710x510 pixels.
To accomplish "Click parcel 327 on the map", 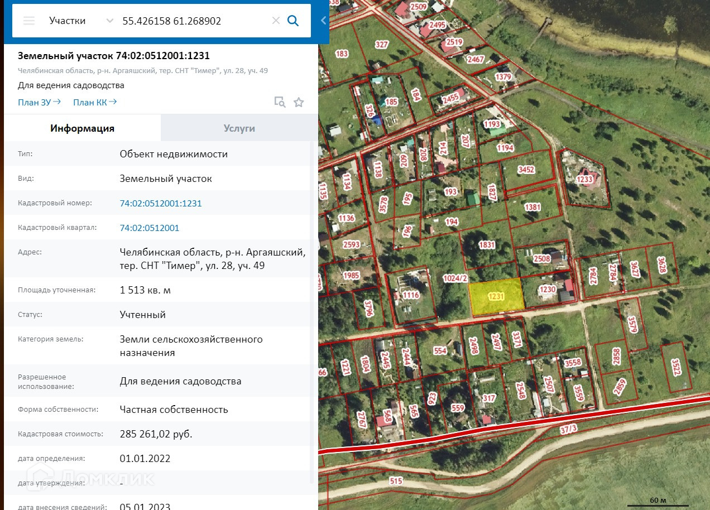I will pos(382,45).
